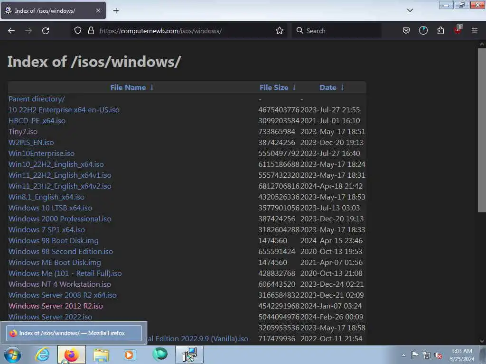Click the site security padlock icon
Screen dimensions: 486x364
pos(91,31)
